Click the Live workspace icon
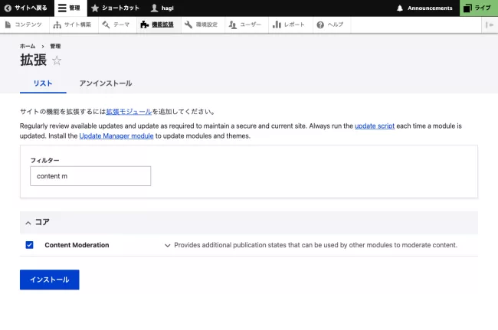Viewport: 498px width, 330px height. 467,8
